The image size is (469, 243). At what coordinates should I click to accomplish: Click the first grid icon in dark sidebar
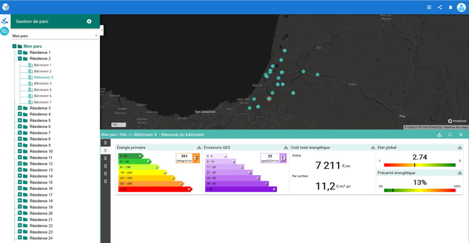105,143
